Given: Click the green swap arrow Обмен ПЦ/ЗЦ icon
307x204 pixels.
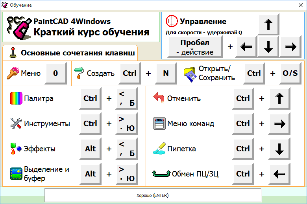Looking at the screenshot, I should [x=161, y=173].
